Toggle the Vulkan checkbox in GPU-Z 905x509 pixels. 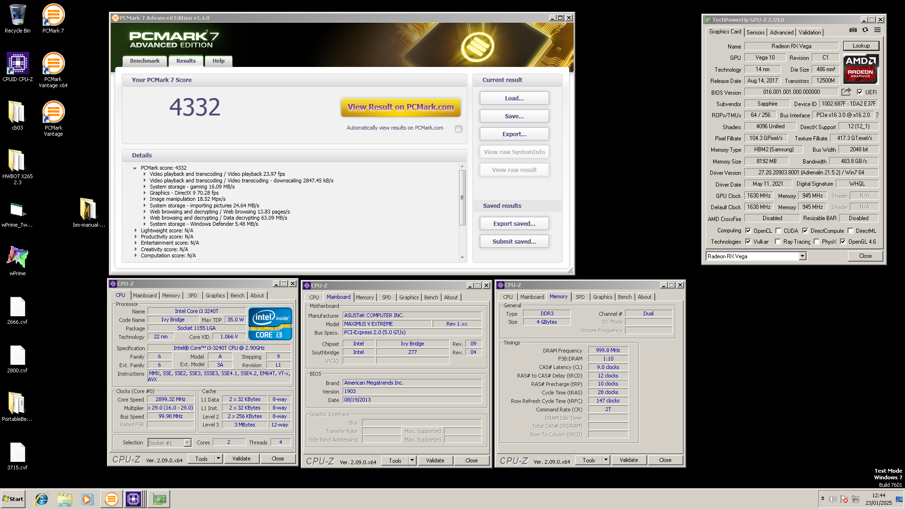click(x=748, y=242)
